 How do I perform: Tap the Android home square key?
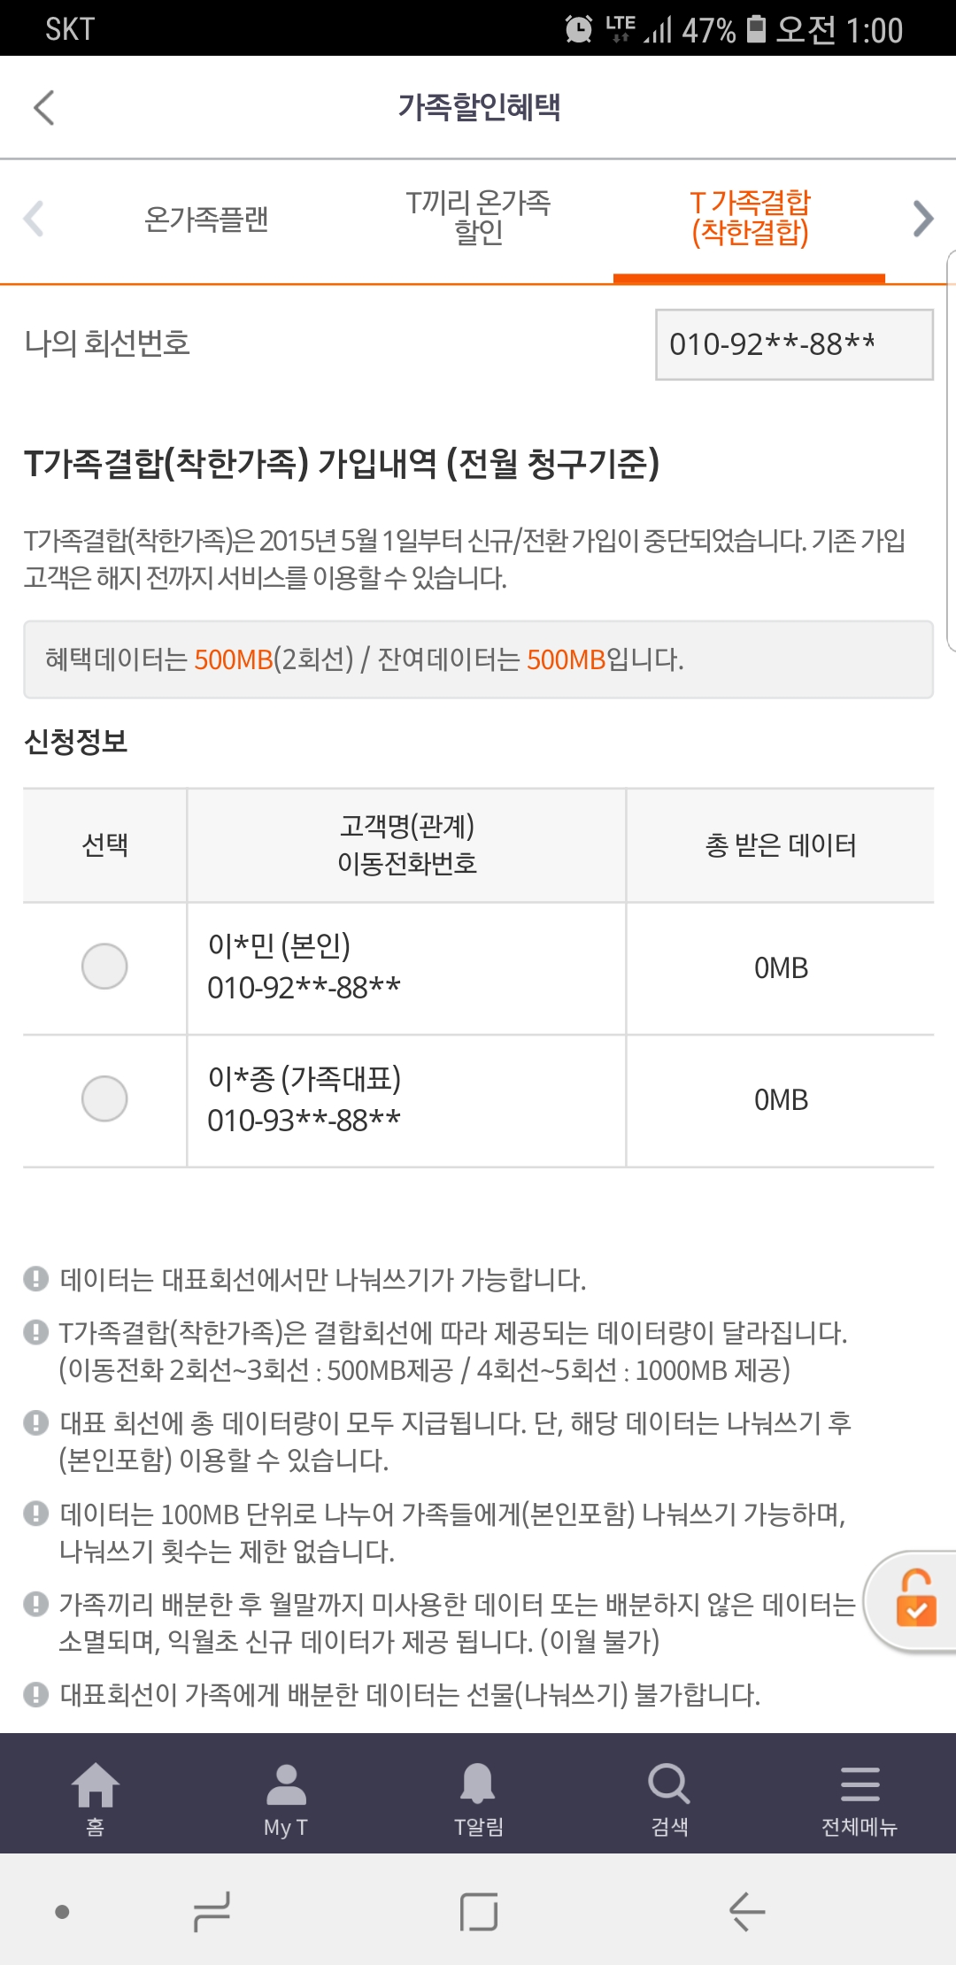pos(479,1912)
